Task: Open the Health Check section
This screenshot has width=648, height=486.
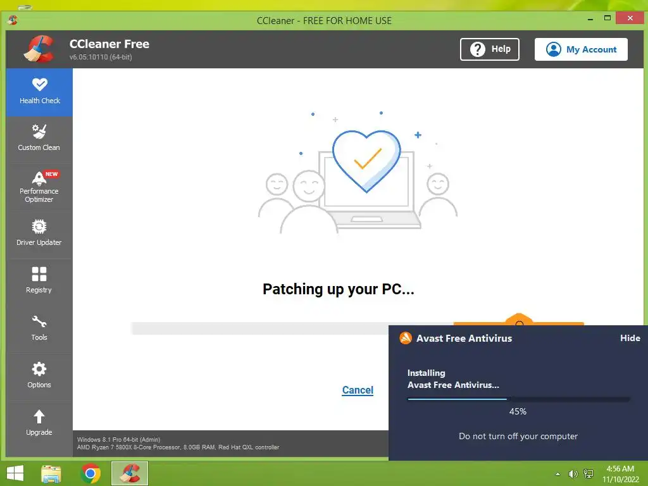Action: [39, 92]
